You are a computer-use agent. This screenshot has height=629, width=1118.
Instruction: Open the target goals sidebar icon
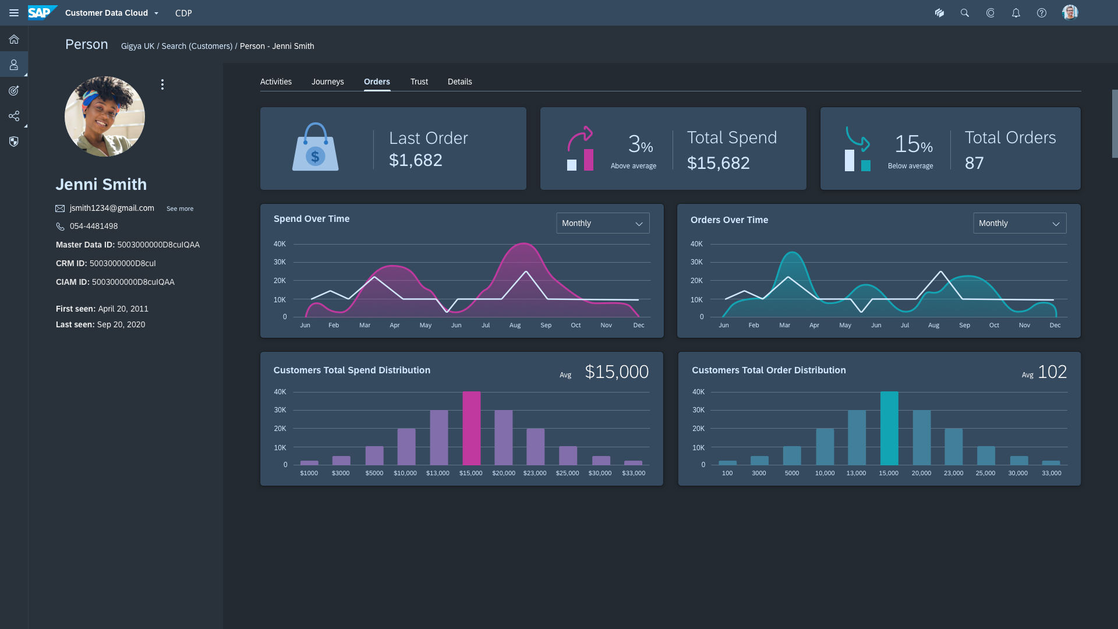14,90
